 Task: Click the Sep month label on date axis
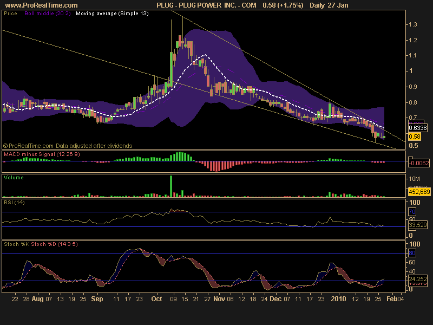97,299
